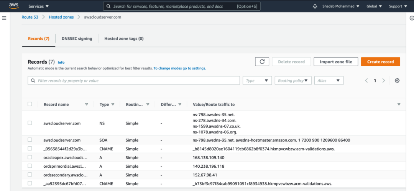Expand the Services menu in the header

(39, 6)
